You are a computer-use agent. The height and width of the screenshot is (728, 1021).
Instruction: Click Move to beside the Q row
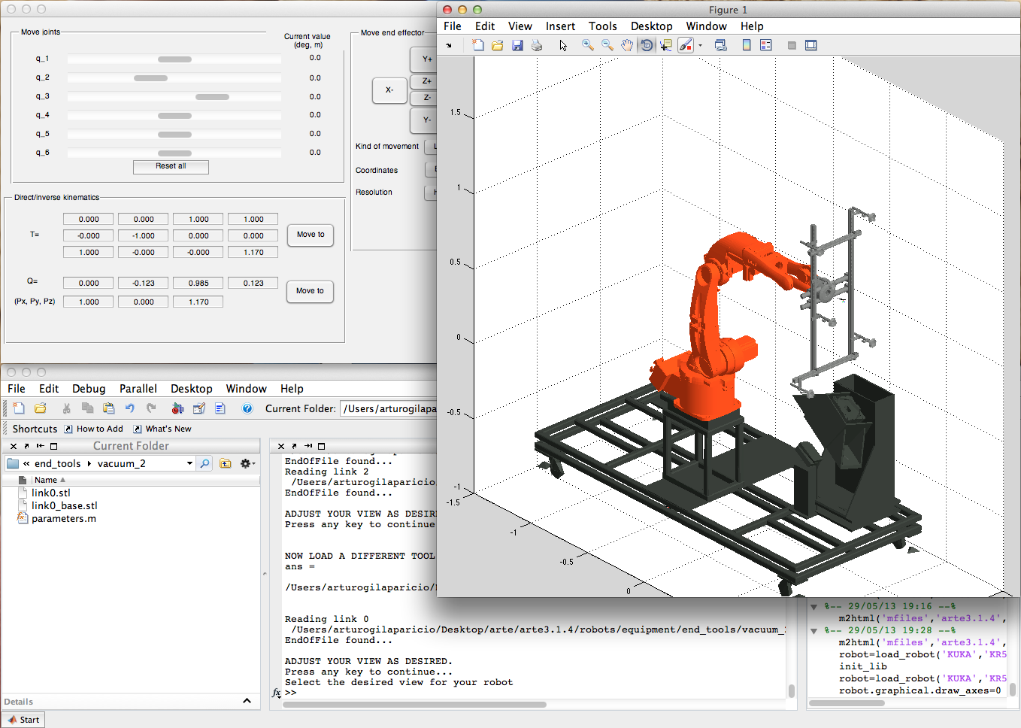[310, 291]
